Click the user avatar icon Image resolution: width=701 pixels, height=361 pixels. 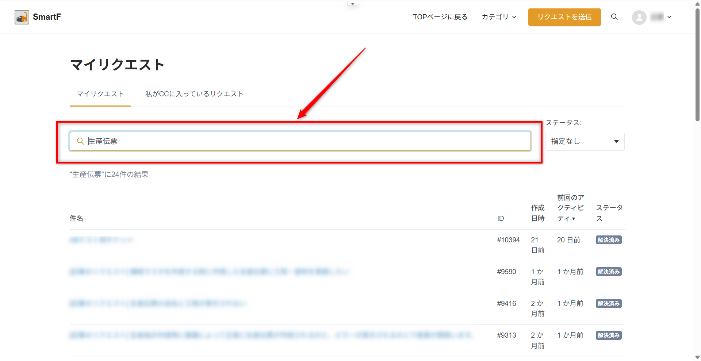tap(639, 17)
